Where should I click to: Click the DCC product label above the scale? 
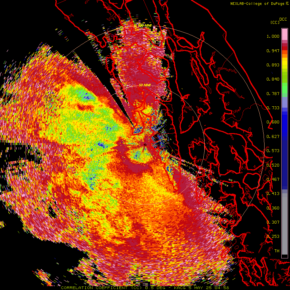(283, 19)
